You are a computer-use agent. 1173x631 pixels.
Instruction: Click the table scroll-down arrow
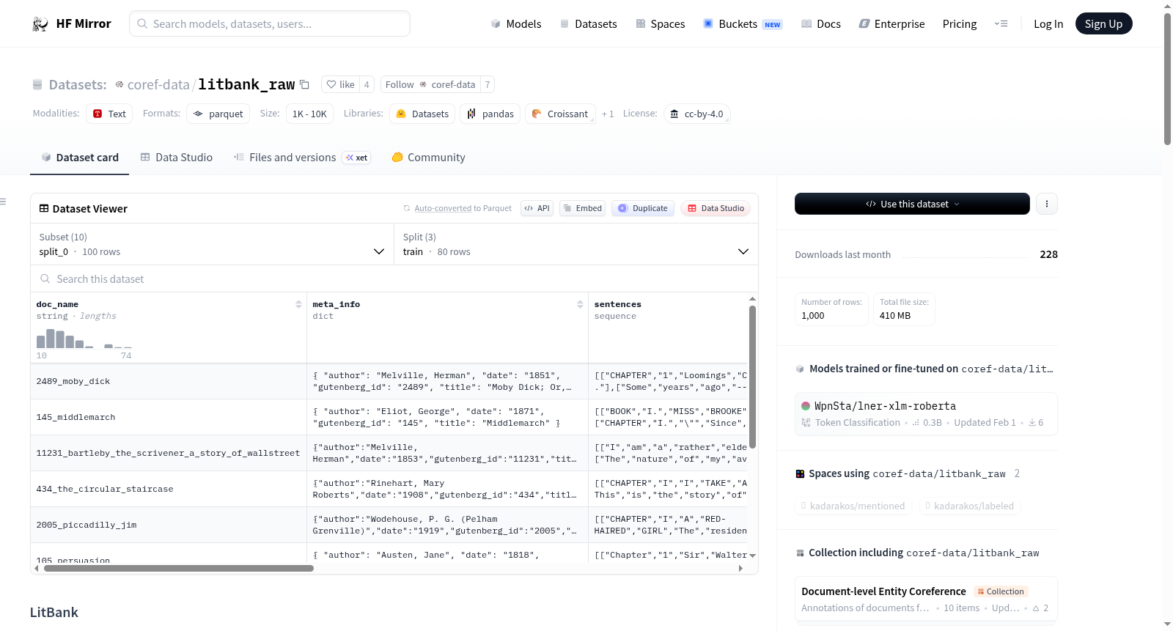pos(752,556)
